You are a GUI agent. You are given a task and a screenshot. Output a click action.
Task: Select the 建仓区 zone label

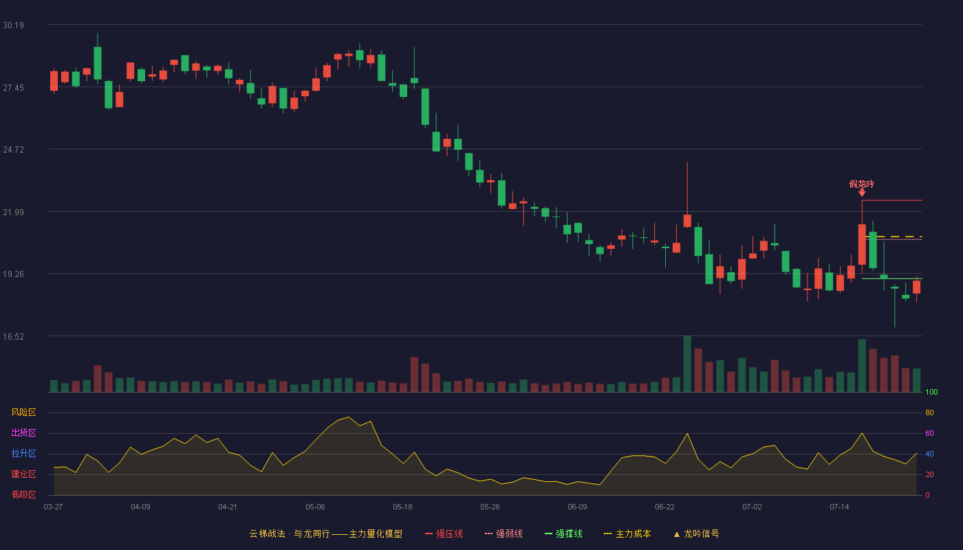pyautogui.click(x=23, y=474)
